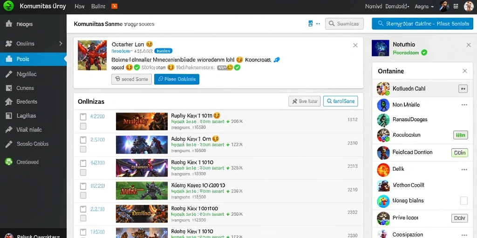Viewport: 477px width, 238px height.
Task: Toggle the checkbox beside Noneg biains
Action: (x=463, y=201)
